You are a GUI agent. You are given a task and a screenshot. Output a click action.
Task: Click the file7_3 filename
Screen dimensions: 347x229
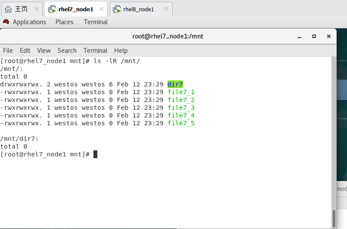181,108
